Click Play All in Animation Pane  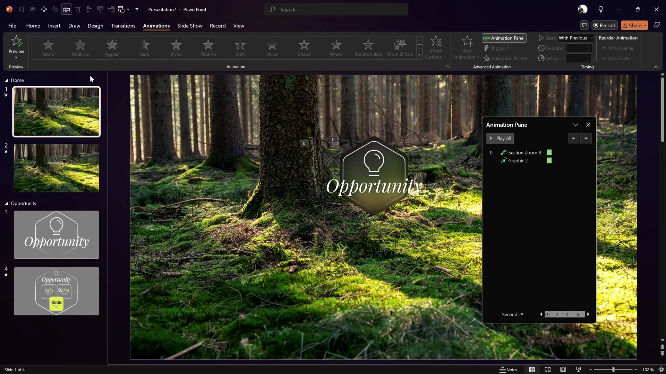tap(500, 139)
